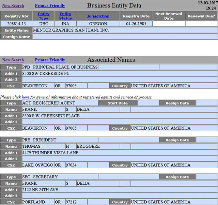218x205 pixels.
Task: Click the Jurisdiction header link
Action: 98,16
